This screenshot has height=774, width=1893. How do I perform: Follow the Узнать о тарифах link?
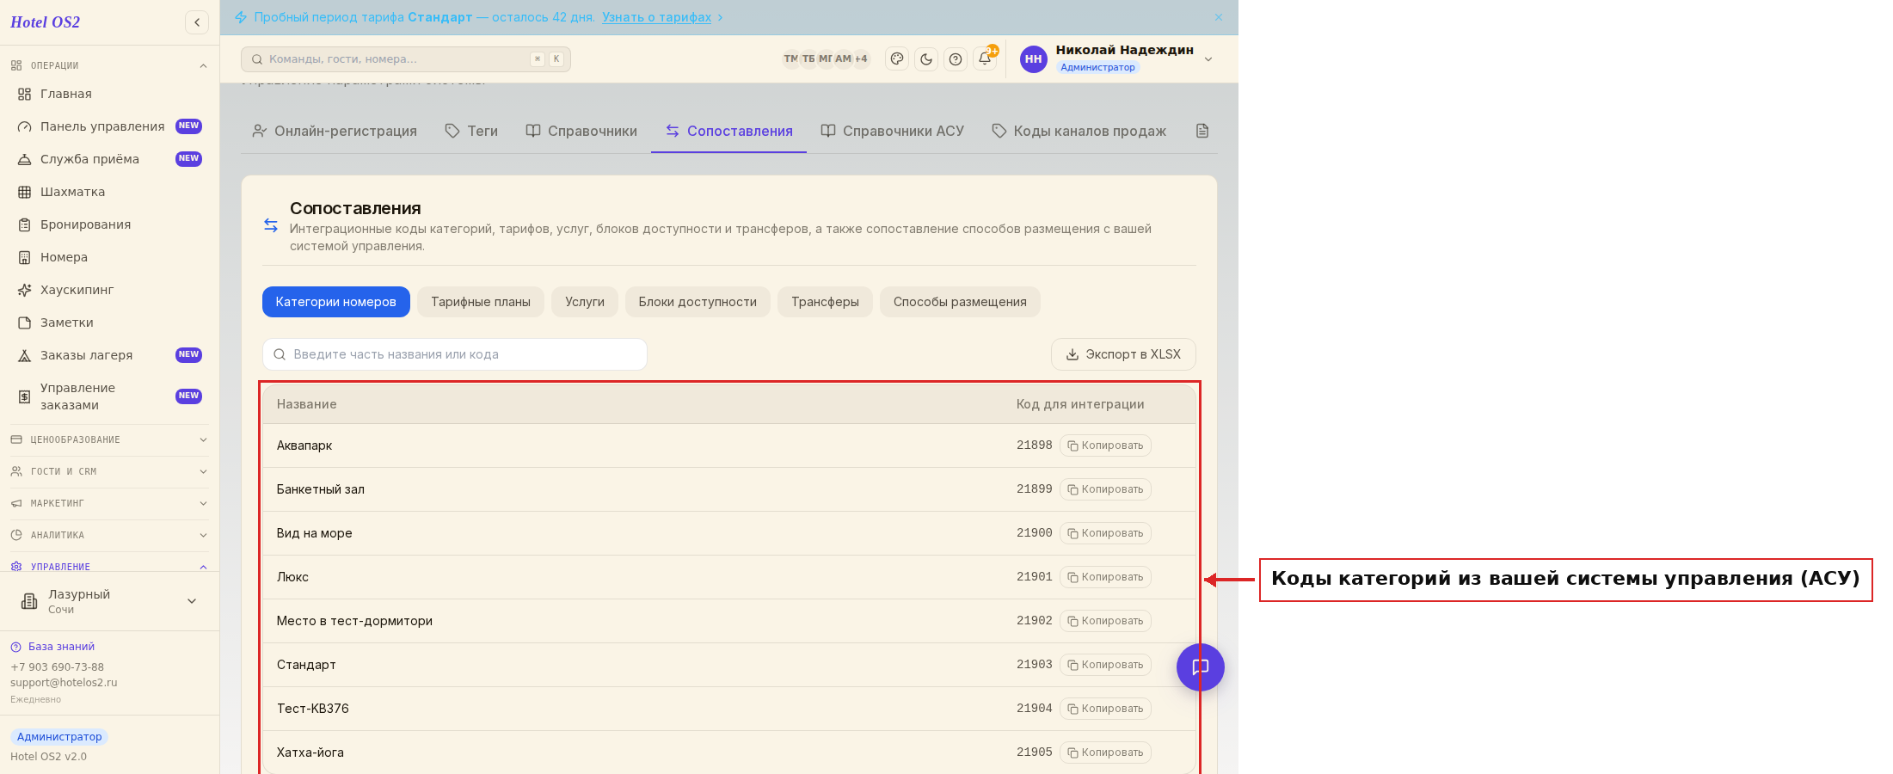point(656,17)
